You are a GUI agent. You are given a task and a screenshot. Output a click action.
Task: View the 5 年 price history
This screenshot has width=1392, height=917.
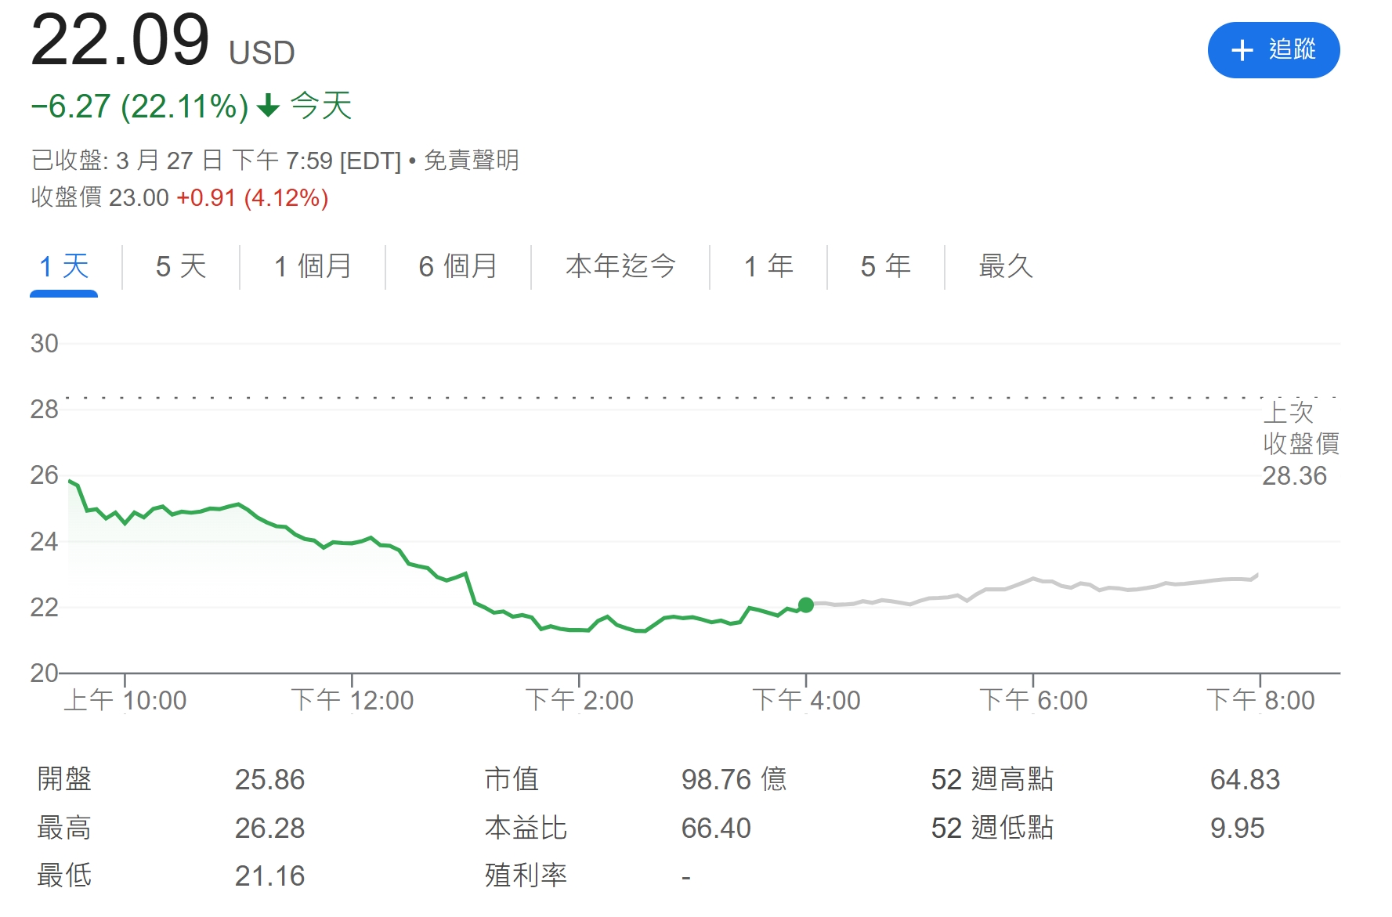pyautogui.click(x=886, y=267)
